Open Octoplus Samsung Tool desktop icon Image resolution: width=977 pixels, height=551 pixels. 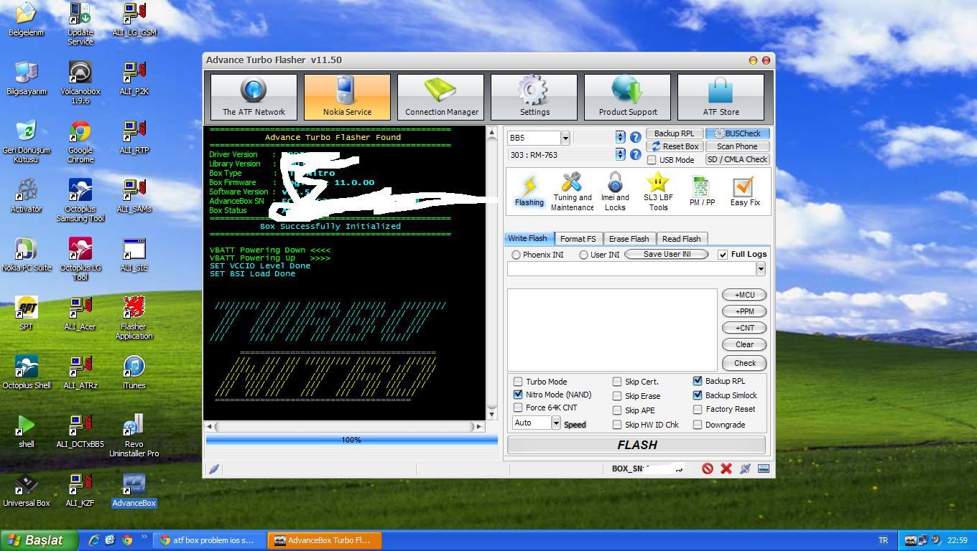(80, 200)
